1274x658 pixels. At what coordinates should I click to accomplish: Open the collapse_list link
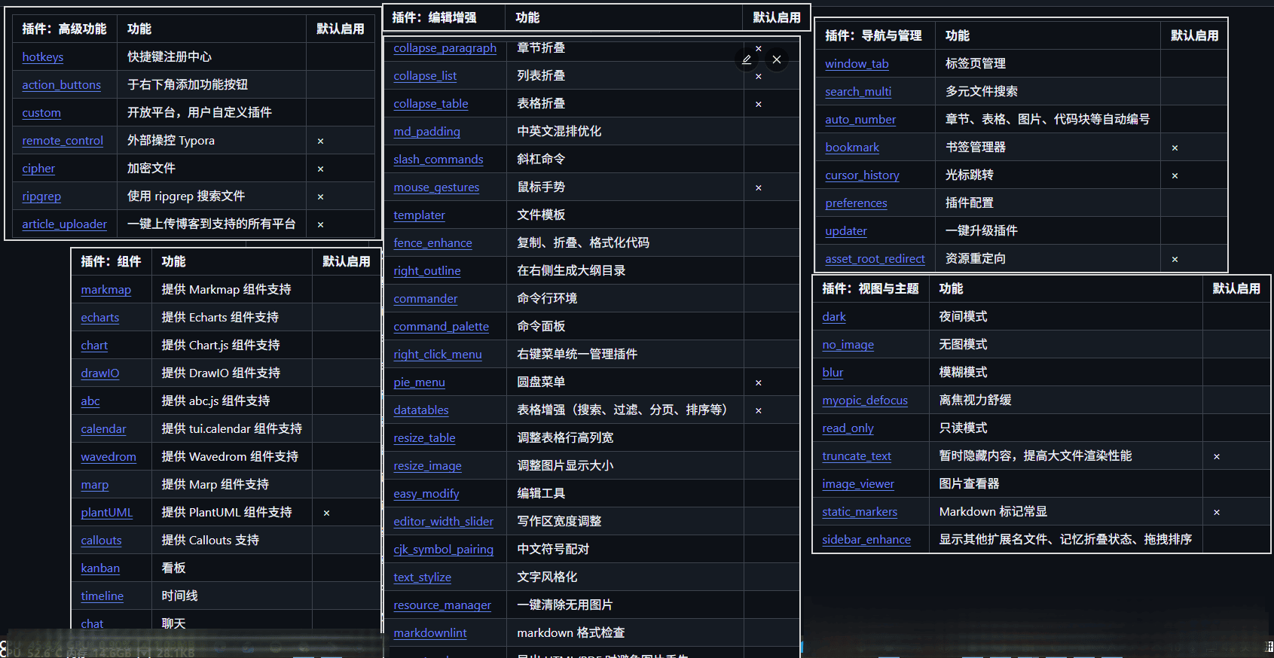(425, 76)
